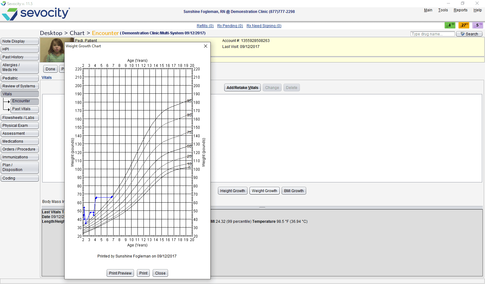The height and width of the screenshot is (284, 485).
Task: Click the Sevocity logo in the header
Action: 36,14
